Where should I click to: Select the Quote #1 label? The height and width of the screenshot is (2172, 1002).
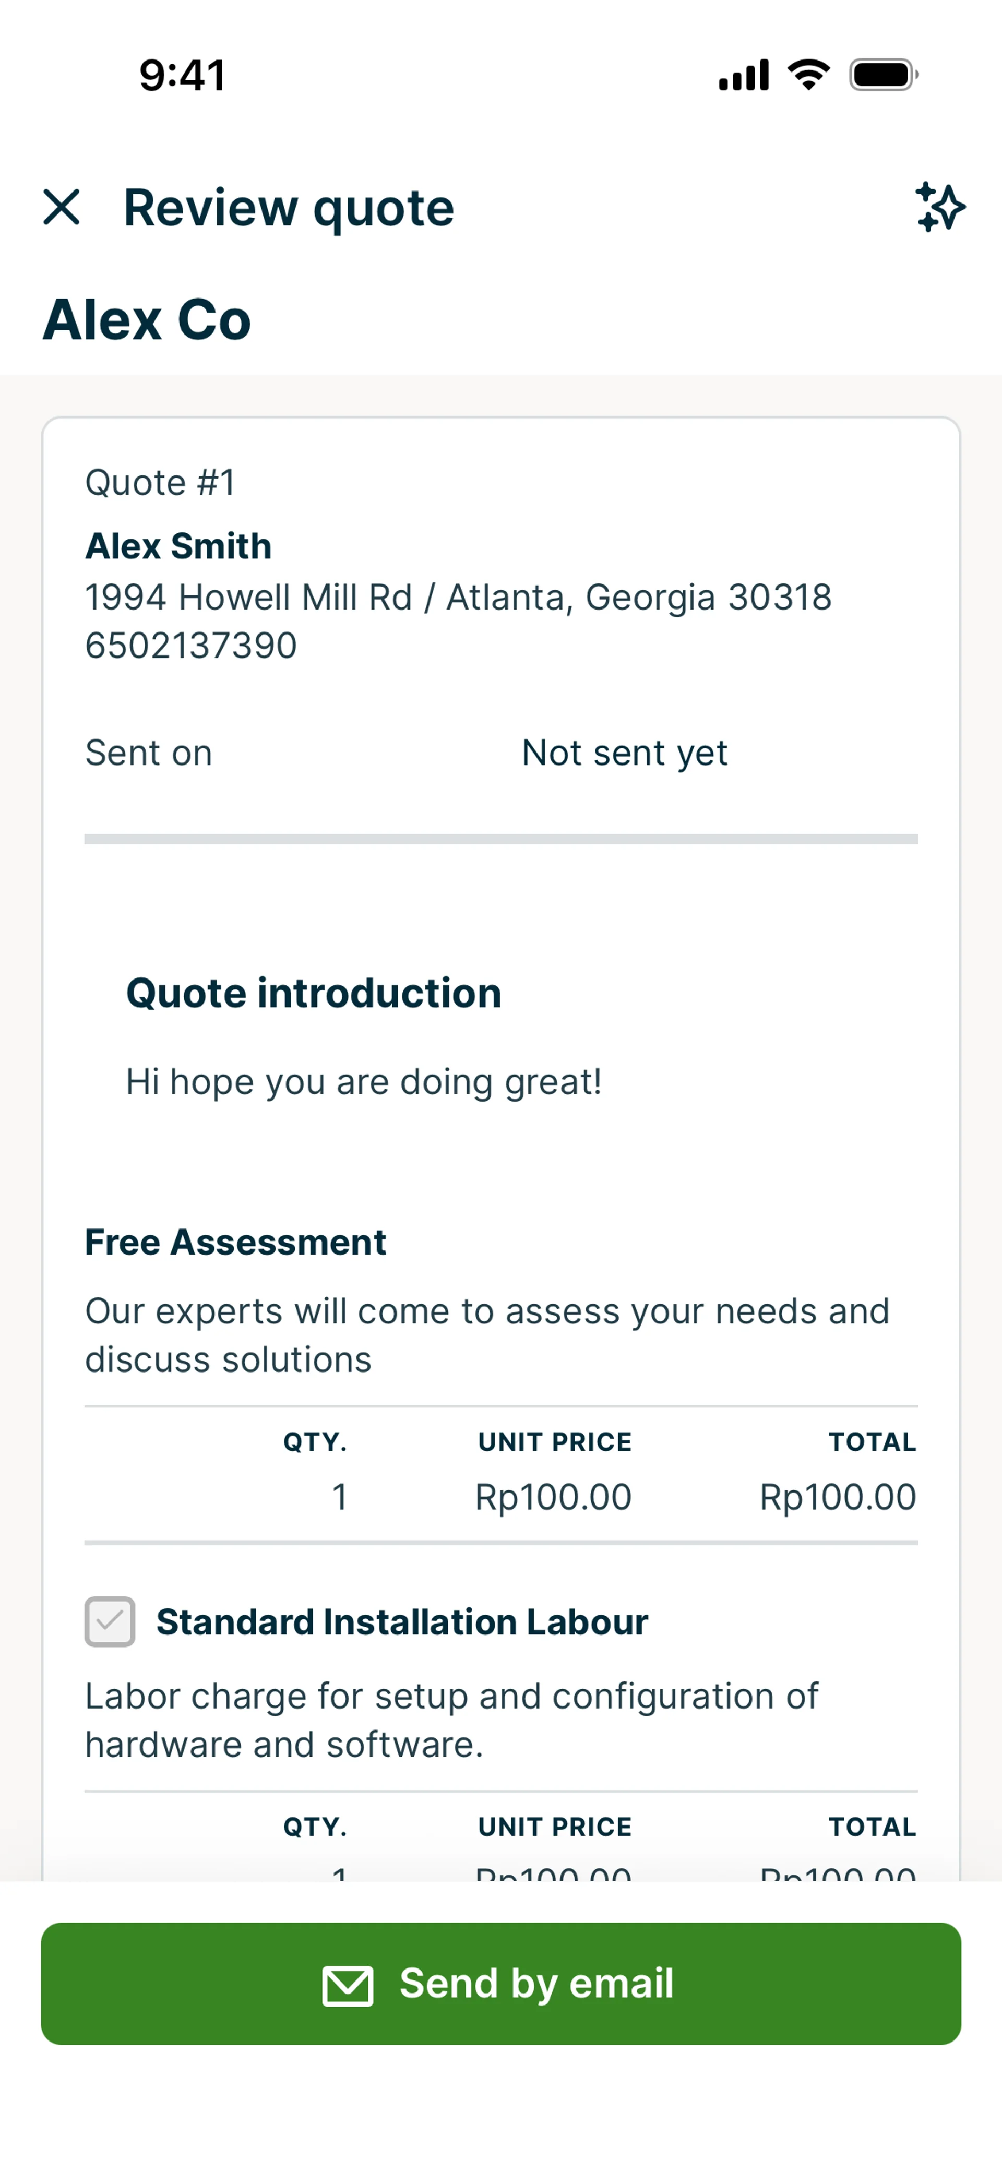click(160, 483)
